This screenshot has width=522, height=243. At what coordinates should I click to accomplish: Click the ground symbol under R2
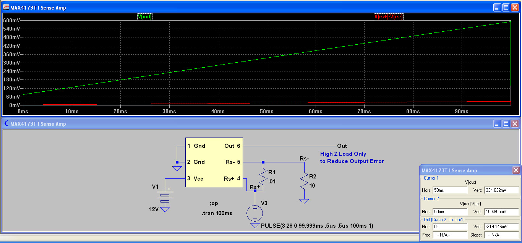click(x=304, y=201)
